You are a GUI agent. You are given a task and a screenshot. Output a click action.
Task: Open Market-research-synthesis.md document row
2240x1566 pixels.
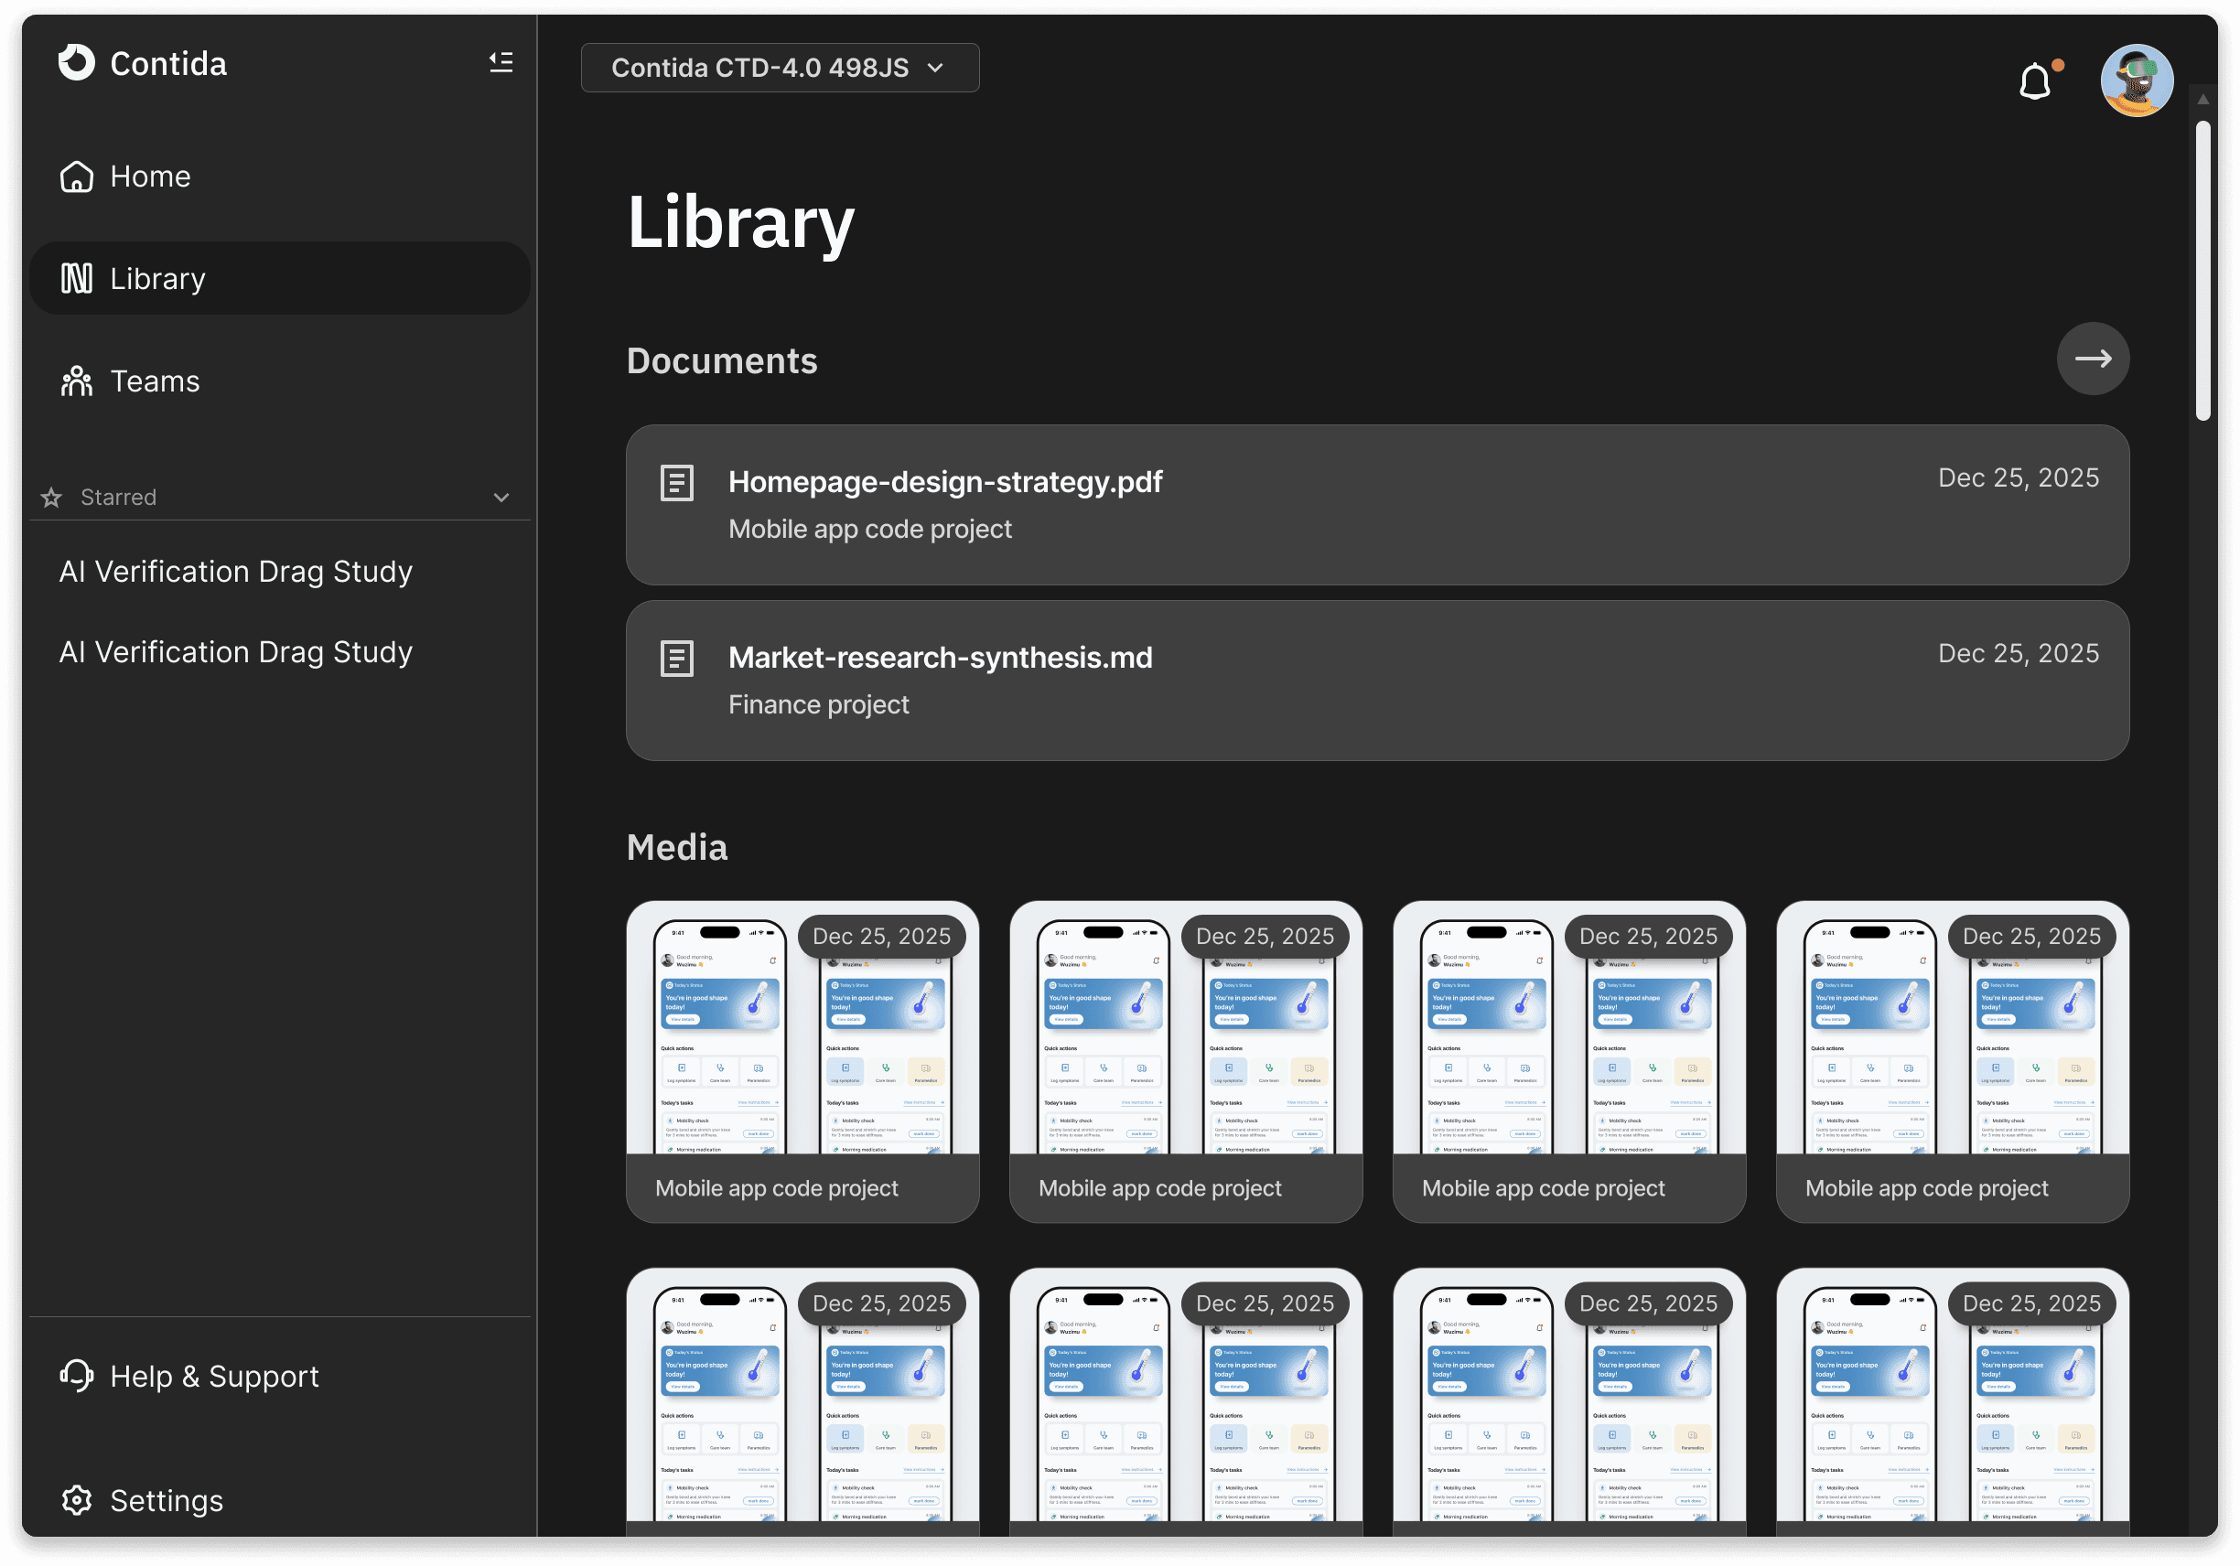(1375, 681)
